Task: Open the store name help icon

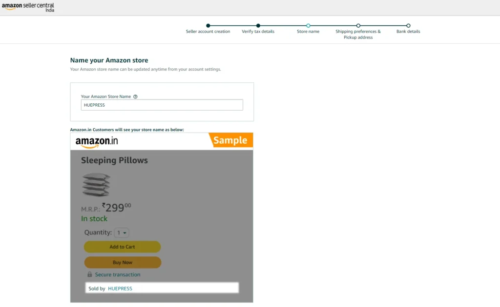Action: point(135,96)
